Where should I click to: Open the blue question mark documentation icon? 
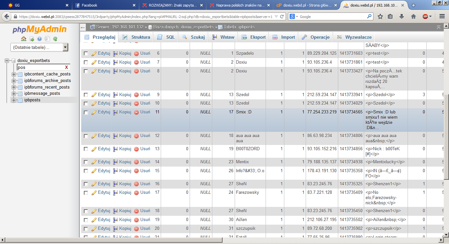pyautogui.click(x=39, y=39)
